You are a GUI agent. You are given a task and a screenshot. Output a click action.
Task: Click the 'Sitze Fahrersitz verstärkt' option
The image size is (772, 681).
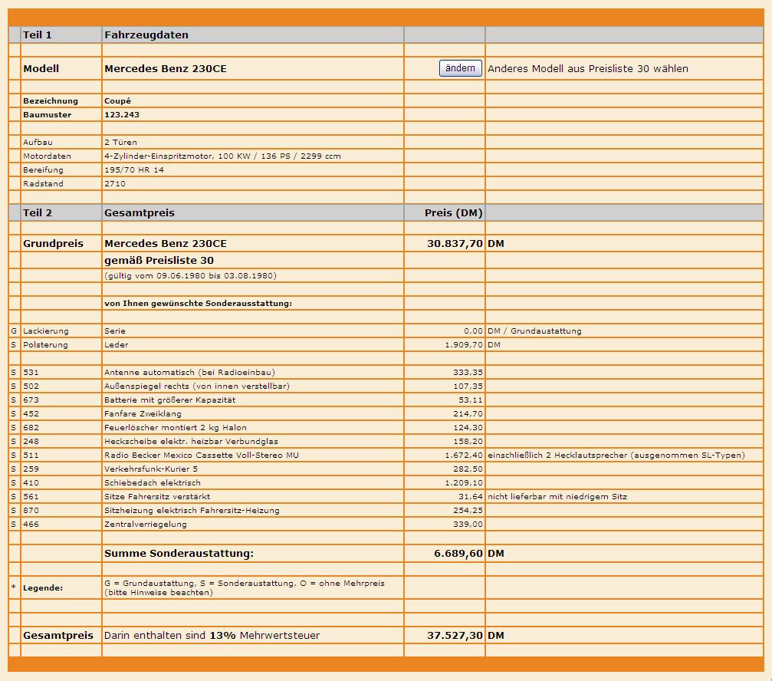[x=157, y=496]
